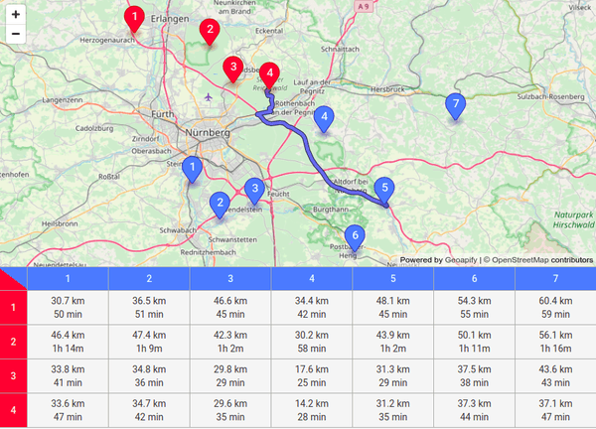The image size is (596, 429).
Task: Select cell 31.2 km 35 min
Action: pos(393,410)
